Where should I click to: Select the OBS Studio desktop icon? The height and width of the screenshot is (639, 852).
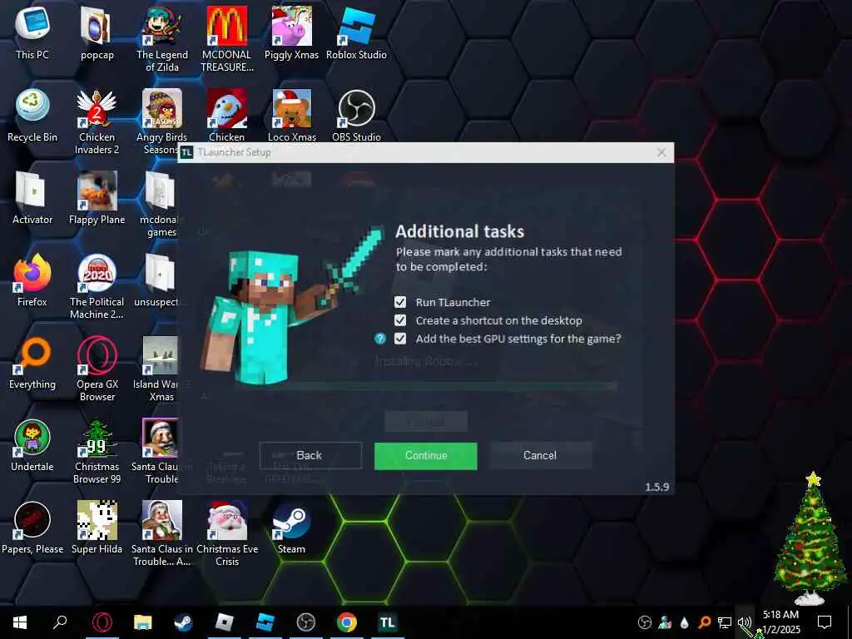356,115
